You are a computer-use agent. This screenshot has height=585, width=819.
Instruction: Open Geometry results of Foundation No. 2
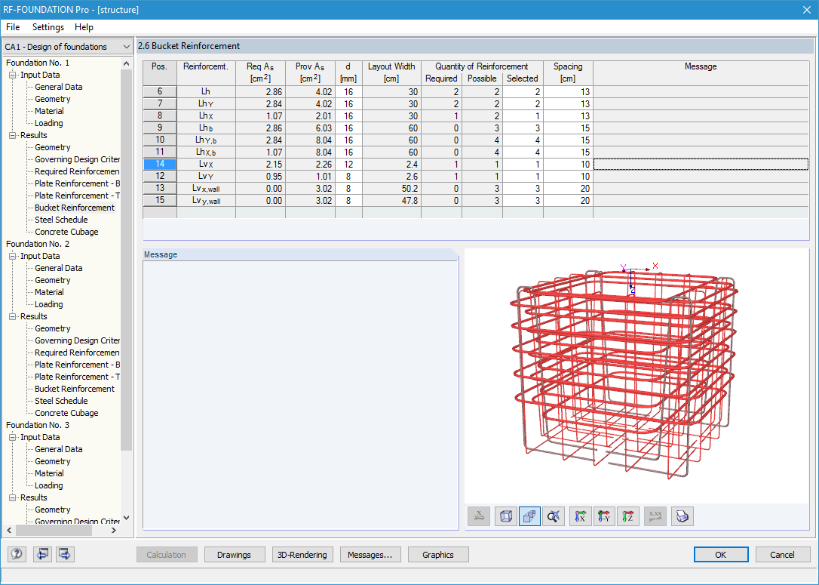click(52, 328)
